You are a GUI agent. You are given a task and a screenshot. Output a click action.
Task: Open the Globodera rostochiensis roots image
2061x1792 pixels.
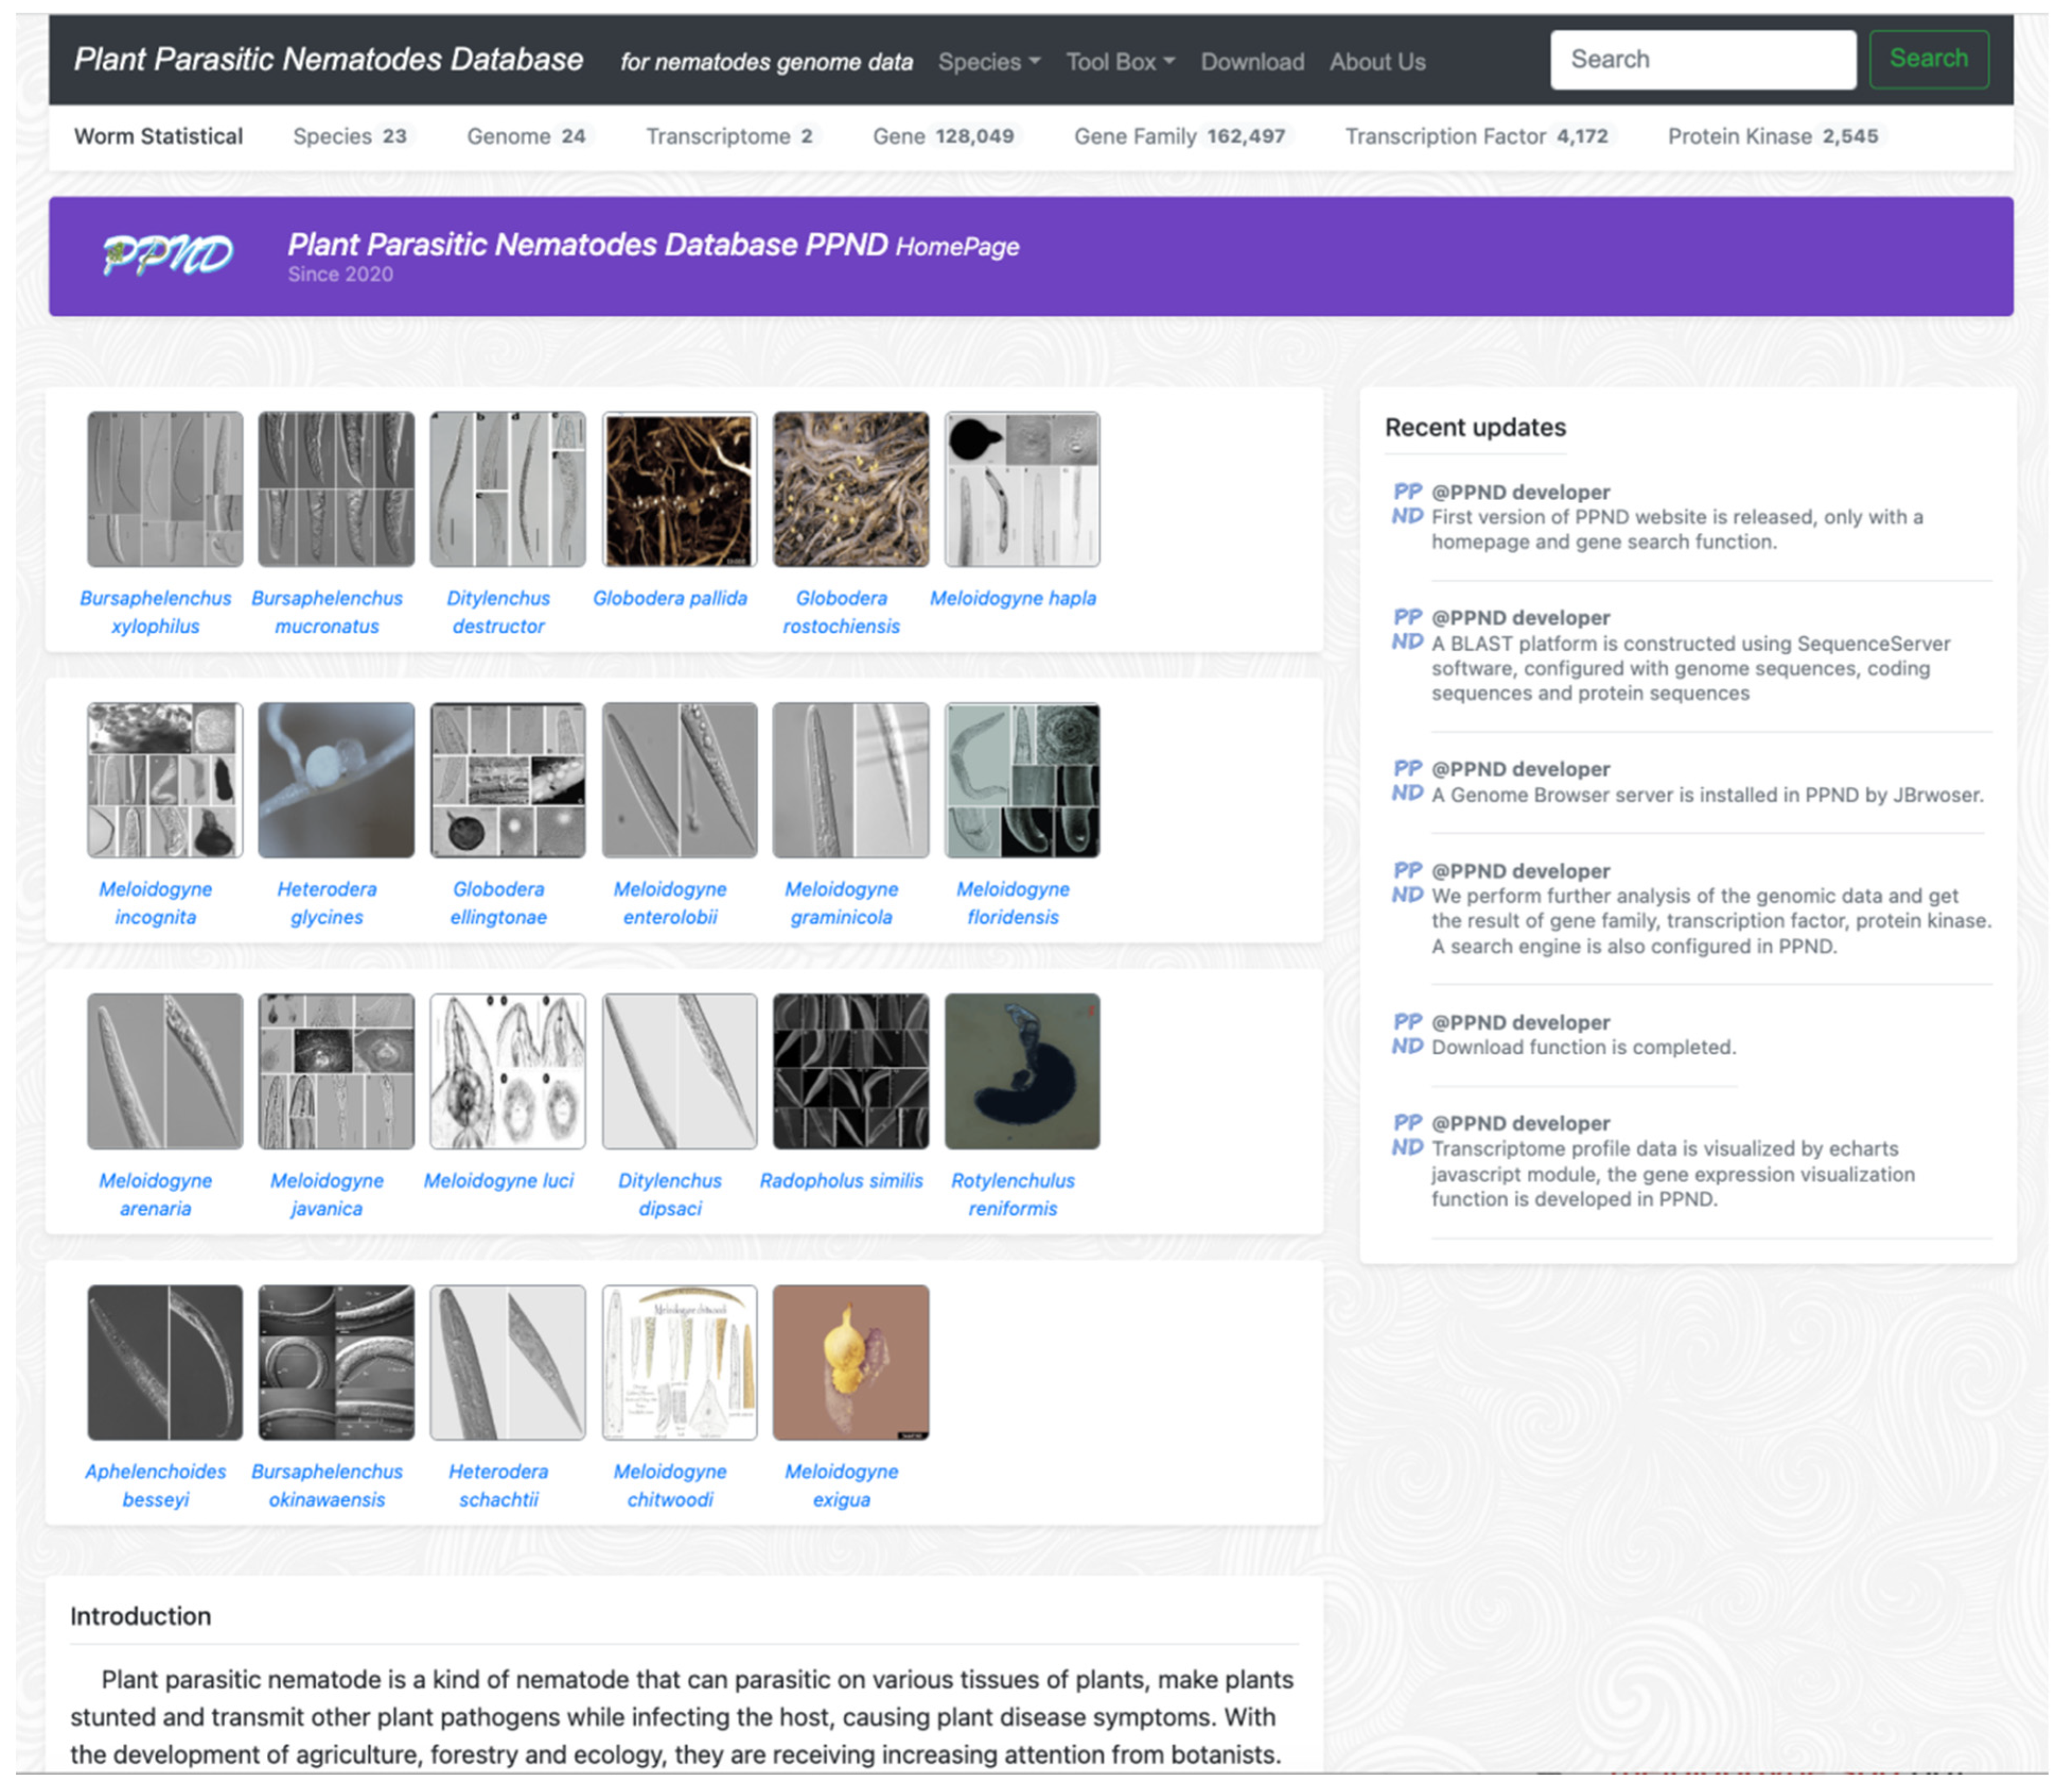pyautogui.click(x=850, y=489)
